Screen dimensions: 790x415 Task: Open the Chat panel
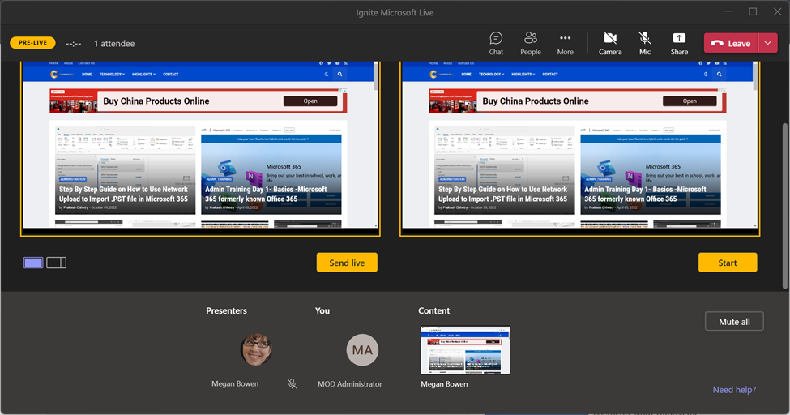click(496, 44)
